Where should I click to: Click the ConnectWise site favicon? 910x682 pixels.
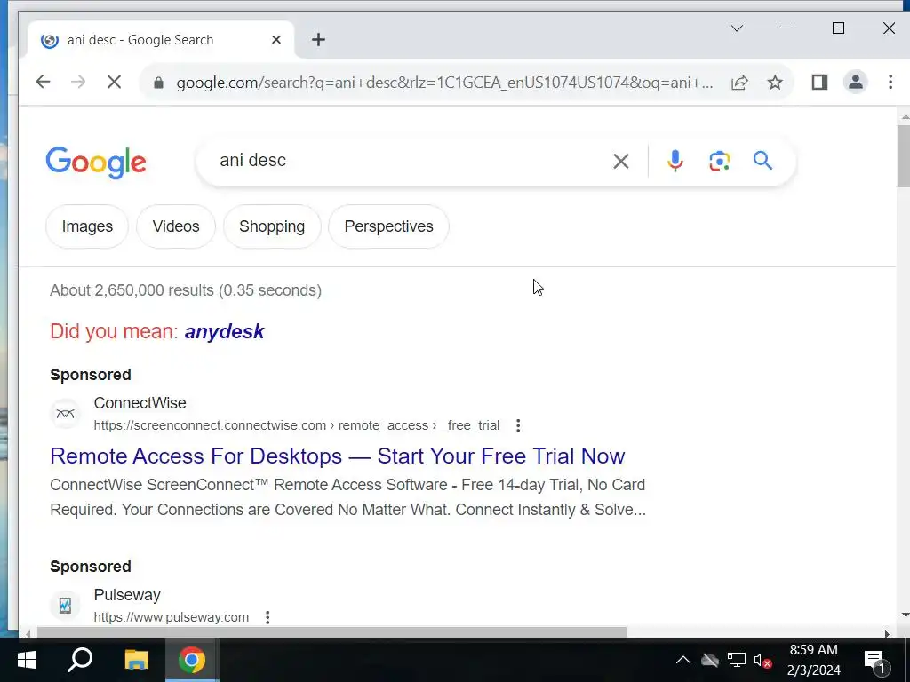[x=65, y=414]
